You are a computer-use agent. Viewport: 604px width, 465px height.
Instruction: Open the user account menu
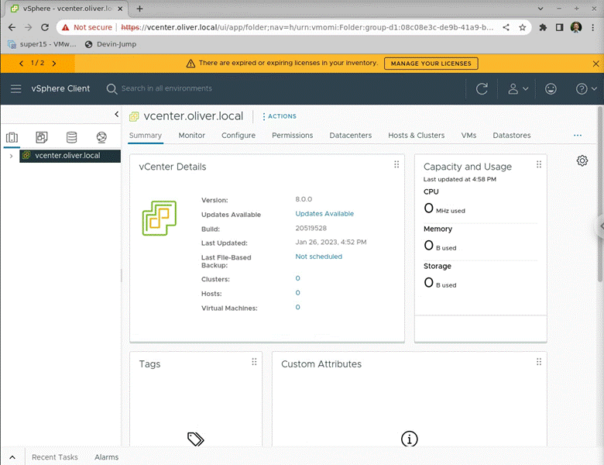click(517, 88)
